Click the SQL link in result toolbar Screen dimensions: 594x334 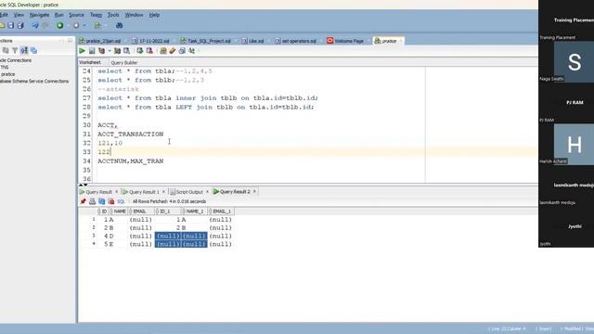click(x=121, y=201)
